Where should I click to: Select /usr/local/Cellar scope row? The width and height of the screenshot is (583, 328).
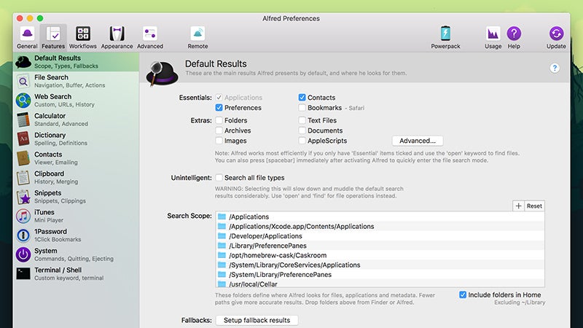click(x=380, y=284)
